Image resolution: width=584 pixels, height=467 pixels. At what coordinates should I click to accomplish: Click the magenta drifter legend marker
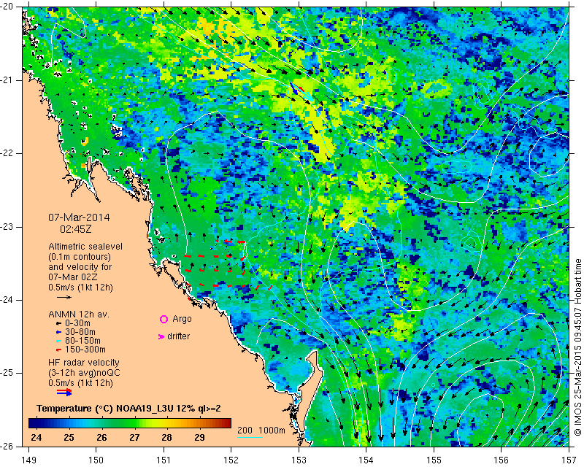(161, 336)
